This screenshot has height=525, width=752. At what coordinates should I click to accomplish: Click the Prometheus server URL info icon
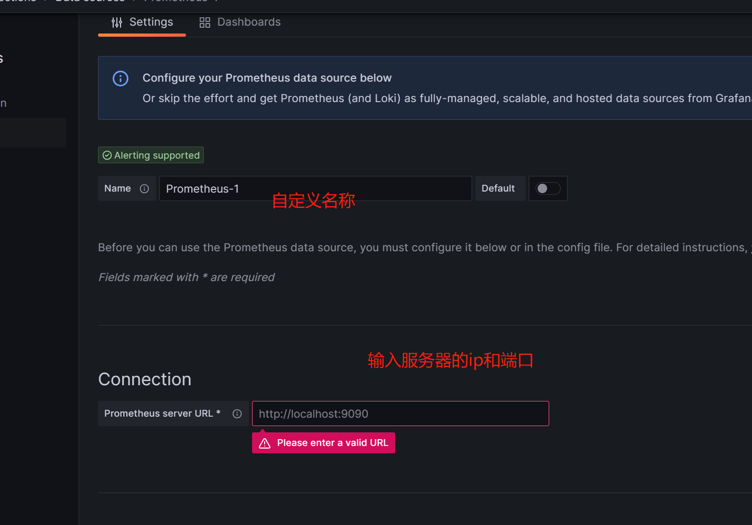[x=237, y=414]
